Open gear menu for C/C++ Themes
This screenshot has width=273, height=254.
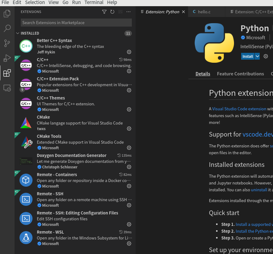[x=129, y=109]
